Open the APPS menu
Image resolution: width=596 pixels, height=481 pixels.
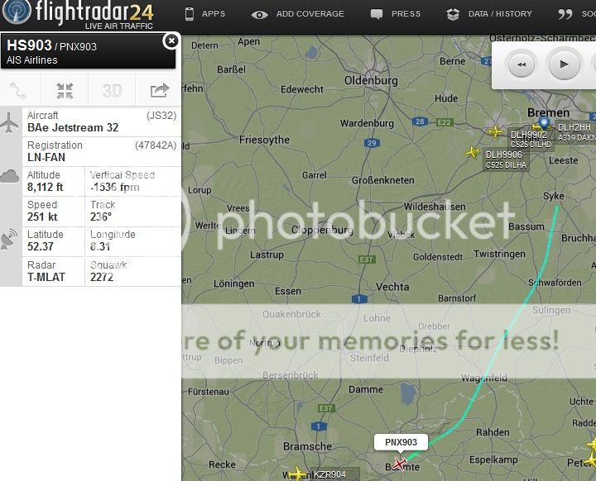(205, 14)
